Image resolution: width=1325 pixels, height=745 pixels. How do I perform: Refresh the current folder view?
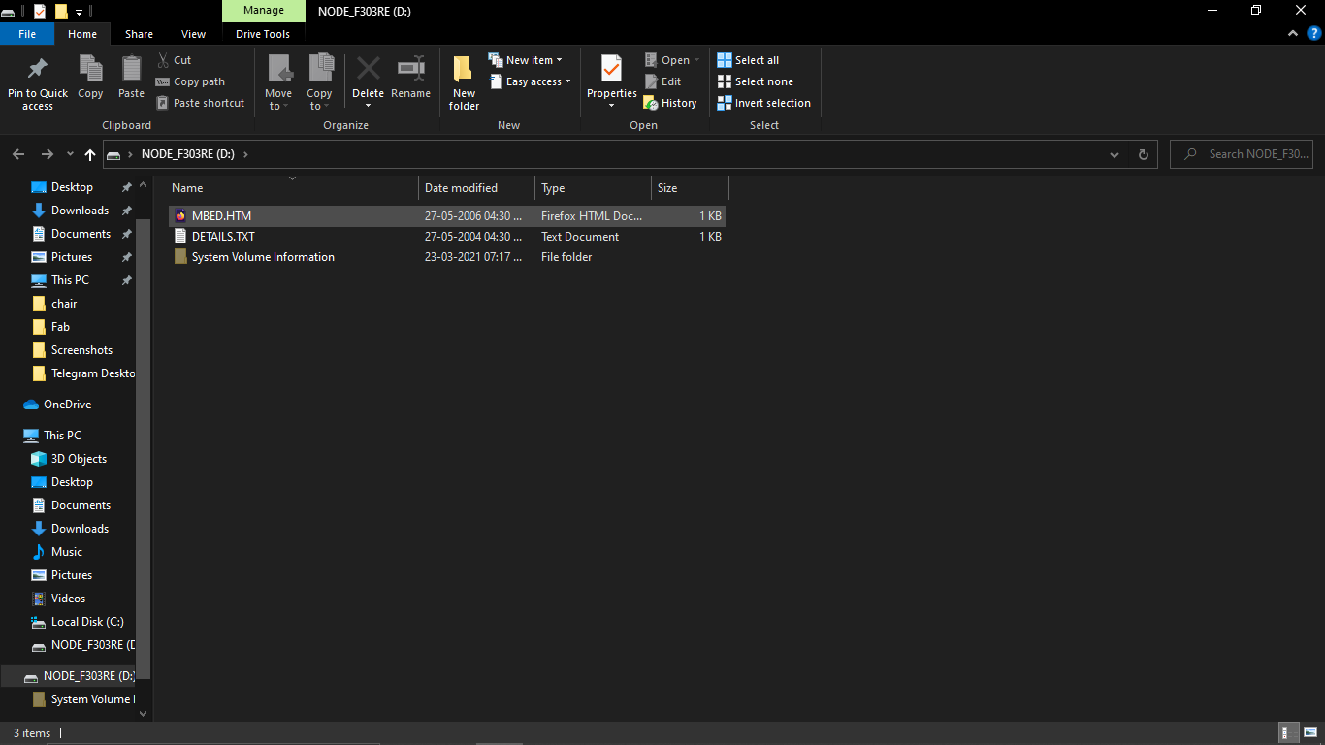pyautogui.click(x=1143, y=154)
